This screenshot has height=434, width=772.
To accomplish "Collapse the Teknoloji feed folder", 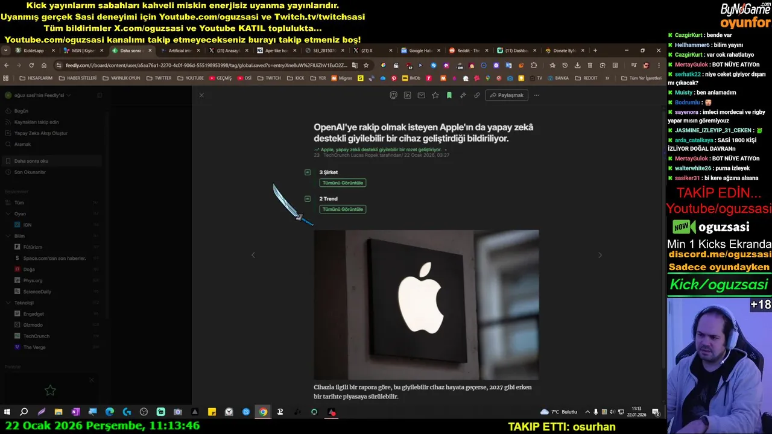I will [x=8, y=303].
